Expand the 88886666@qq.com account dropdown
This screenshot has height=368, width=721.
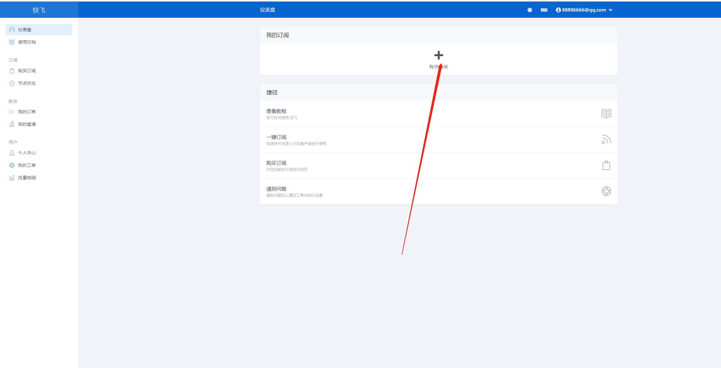[x=584, y=10]
